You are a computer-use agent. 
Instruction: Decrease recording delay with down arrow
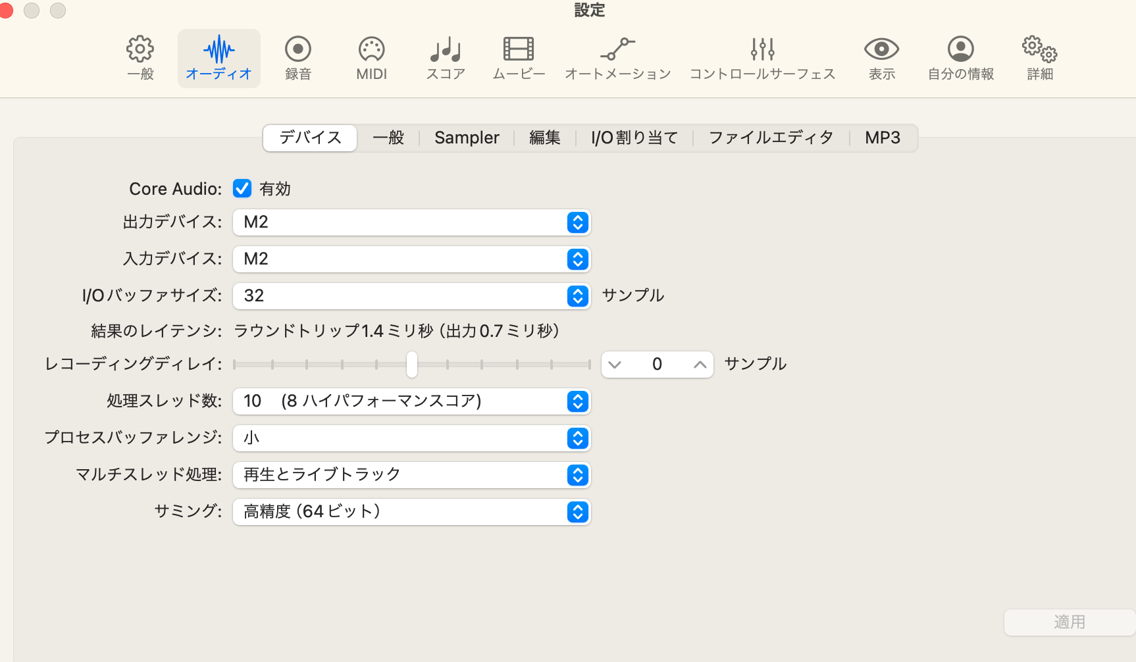[615, 365]
